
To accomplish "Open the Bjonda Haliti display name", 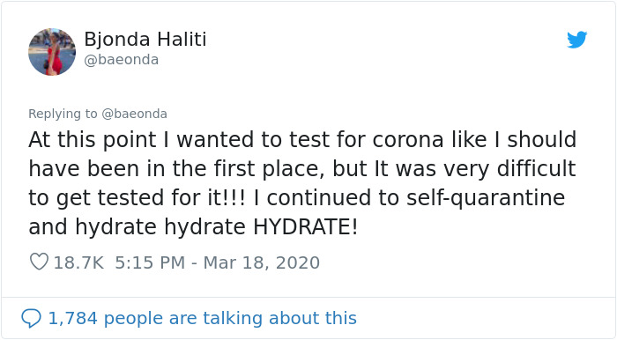I will [x=145, y=40].
